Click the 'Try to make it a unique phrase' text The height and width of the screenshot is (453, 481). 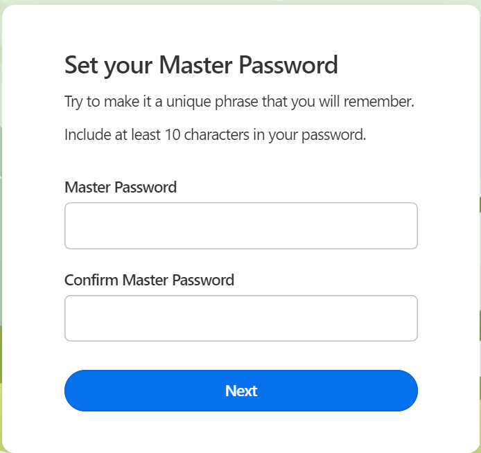pyautogui.click(x=239, y=101)
